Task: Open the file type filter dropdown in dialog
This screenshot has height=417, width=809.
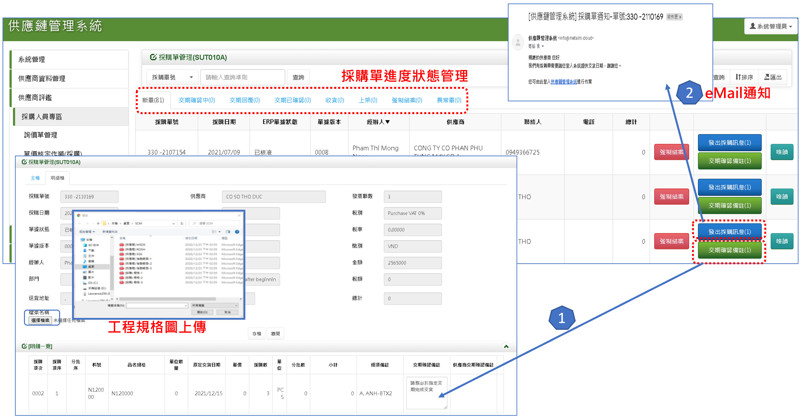Action: tap(215, 305)
